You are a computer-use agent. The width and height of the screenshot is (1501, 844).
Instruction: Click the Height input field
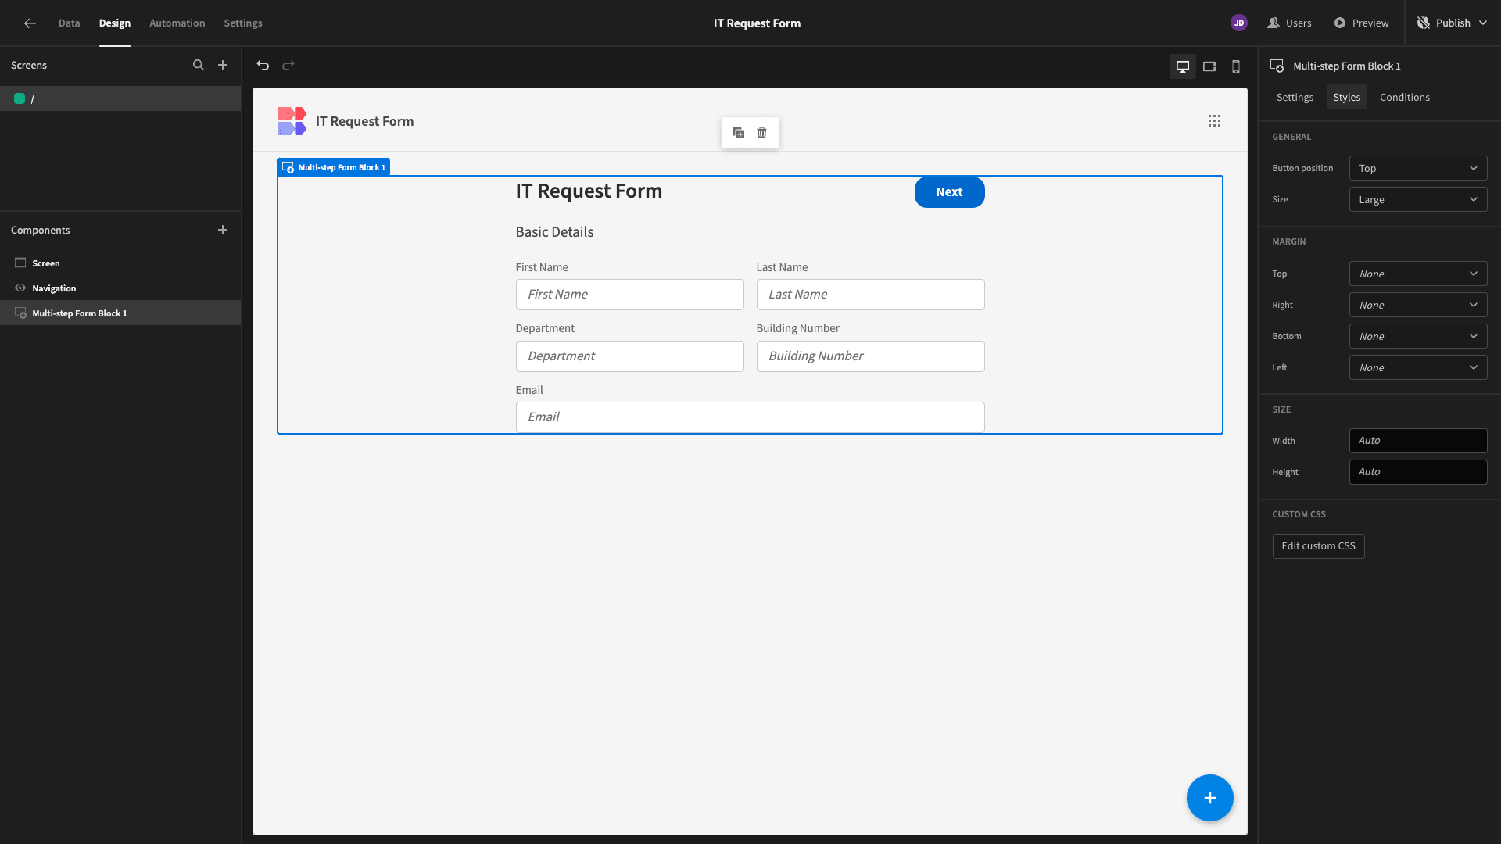(x=1418, y=472)
